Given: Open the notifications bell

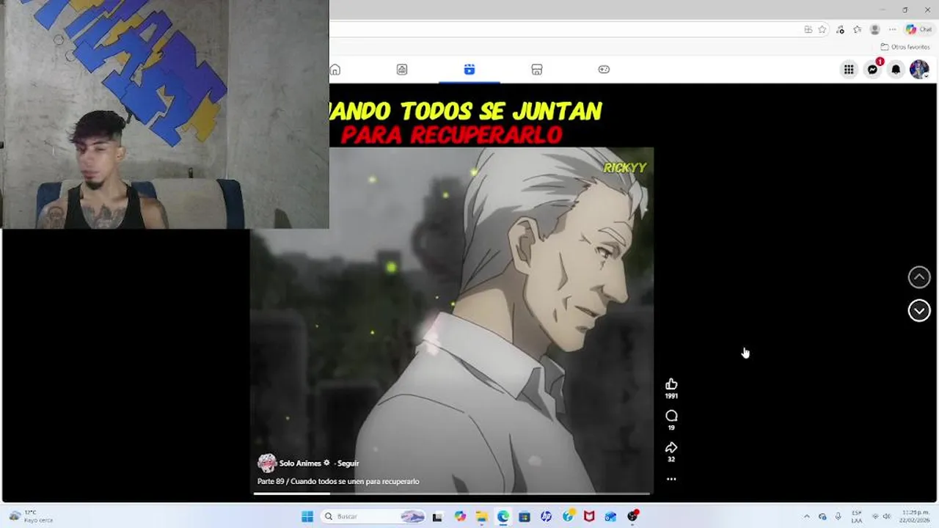Looking at the screenshot, I should point(896,70).
